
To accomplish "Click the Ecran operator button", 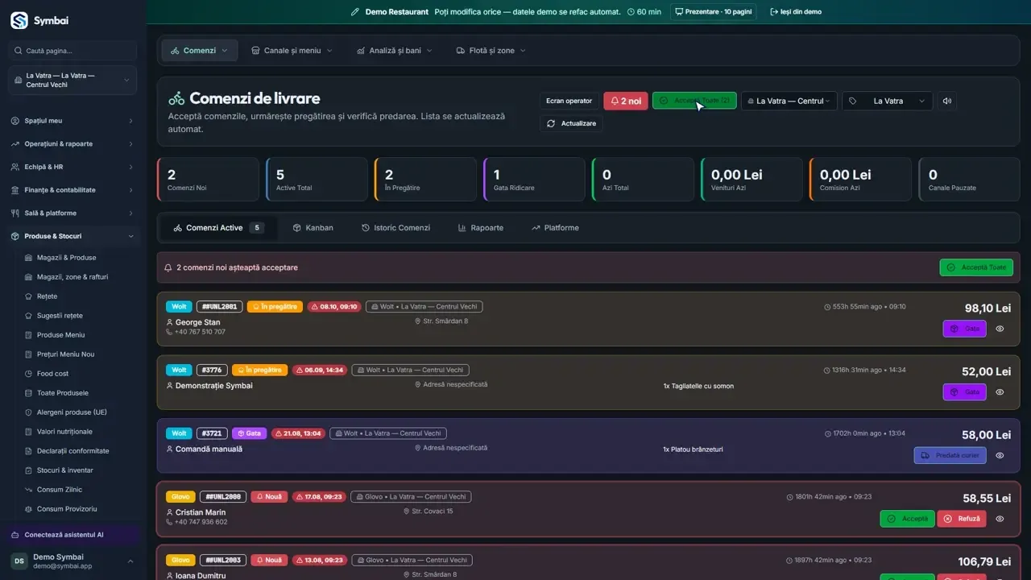I will point(569,101).
